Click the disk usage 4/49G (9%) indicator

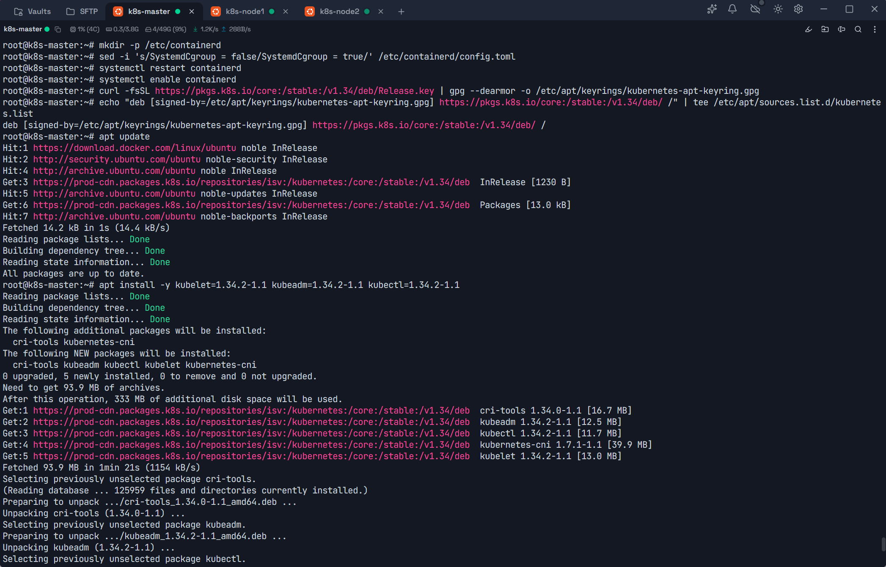point(166,29)
